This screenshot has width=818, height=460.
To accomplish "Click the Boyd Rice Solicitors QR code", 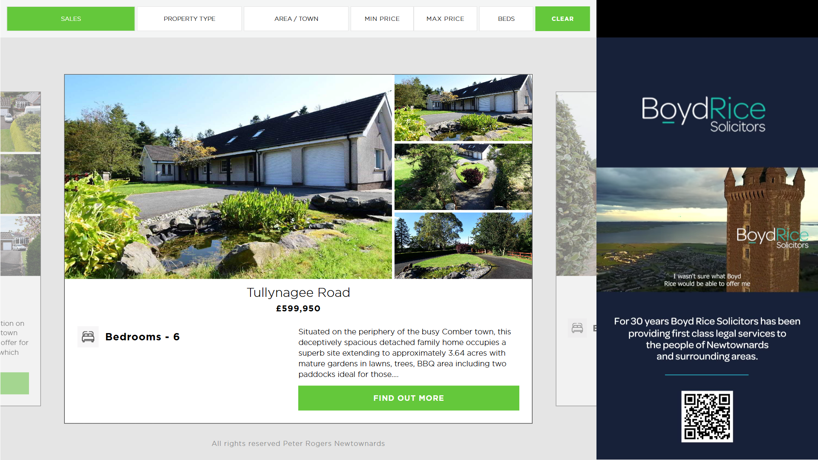I will (x=707, y=417).
